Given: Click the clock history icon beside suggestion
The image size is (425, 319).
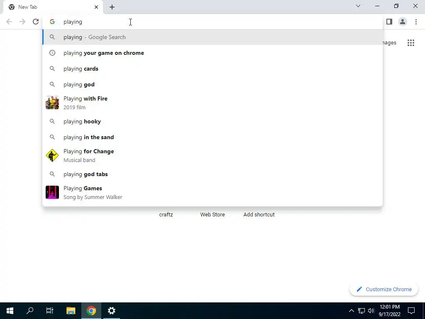Looking at the screenshot, I should click(52, 53).
